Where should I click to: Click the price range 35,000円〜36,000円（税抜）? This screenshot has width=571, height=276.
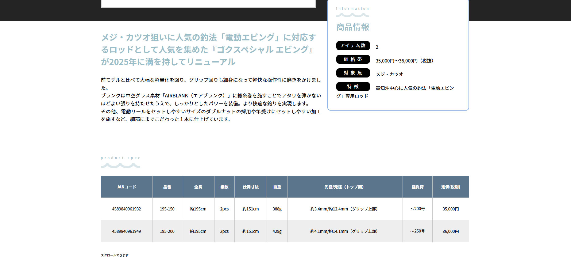click(404, 61)
